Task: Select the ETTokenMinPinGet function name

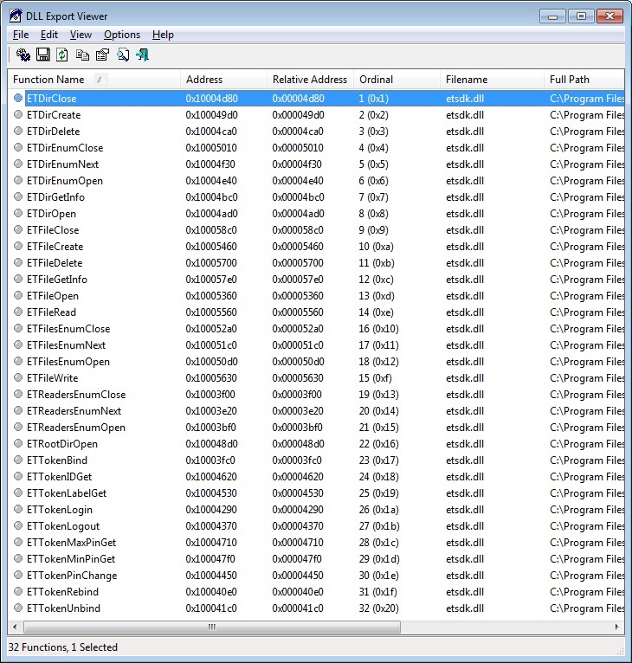Action: point(71,558)
